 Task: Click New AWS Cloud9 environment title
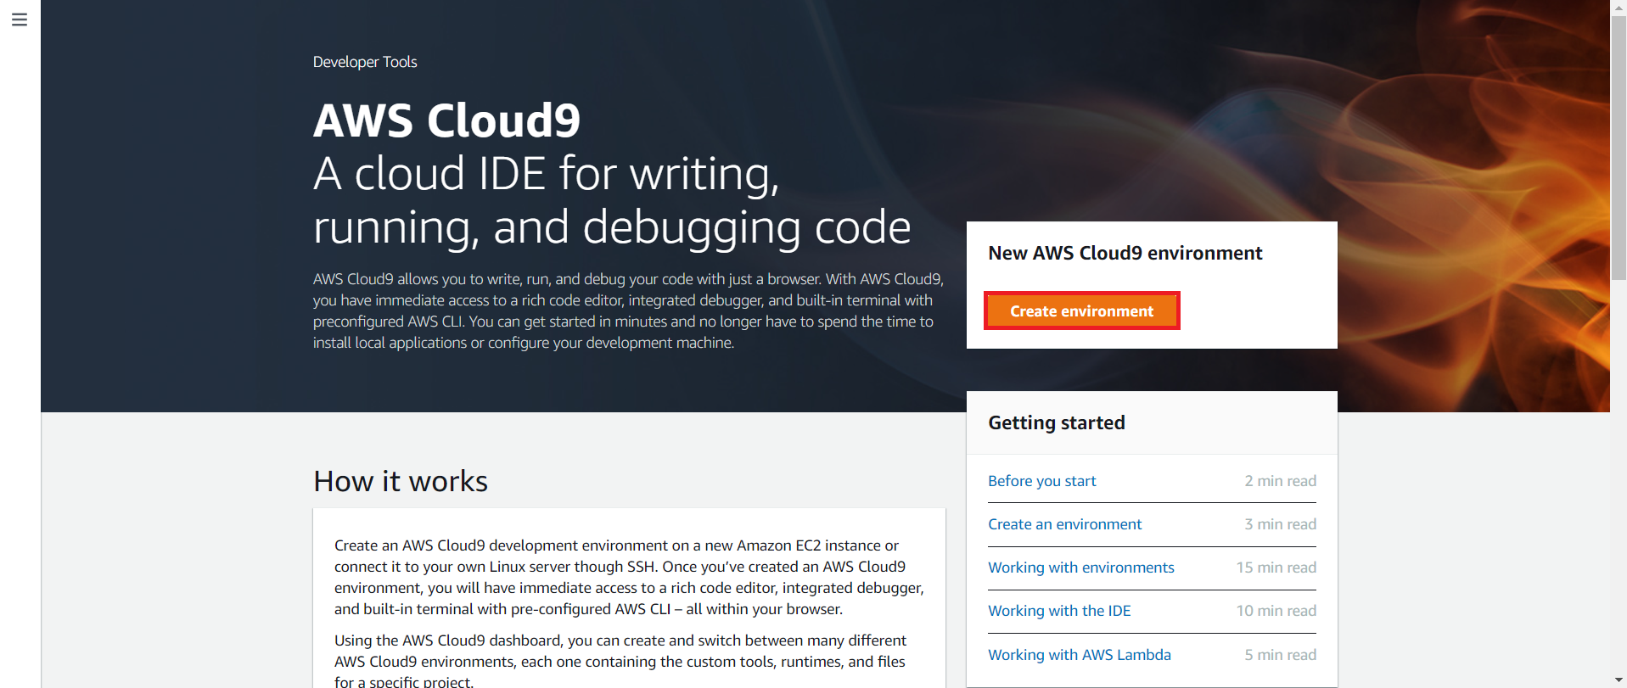point(1125,253)
